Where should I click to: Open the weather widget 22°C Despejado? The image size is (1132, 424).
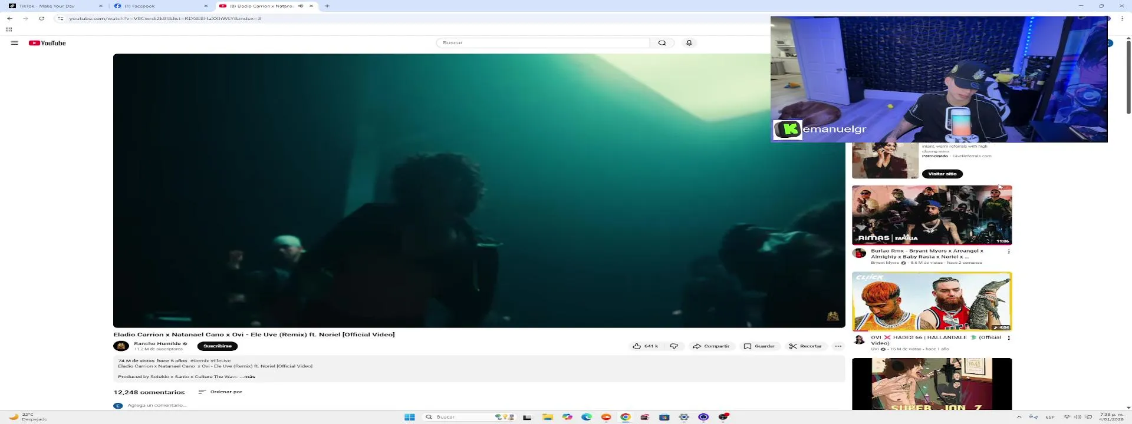tap(28, 417)
